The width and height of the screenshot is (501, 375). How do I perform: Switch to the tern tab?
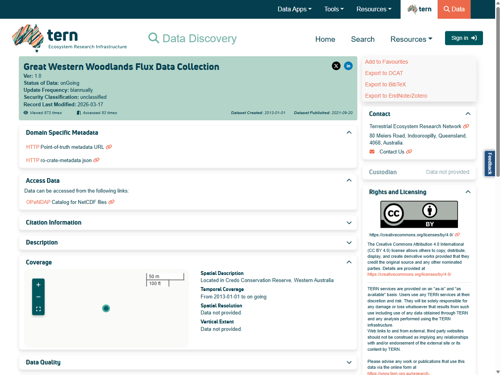(419, 9)
